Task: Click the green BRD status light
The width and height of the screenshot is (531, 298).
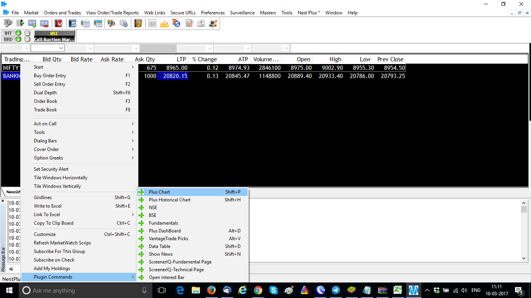Action: point(18,39)
